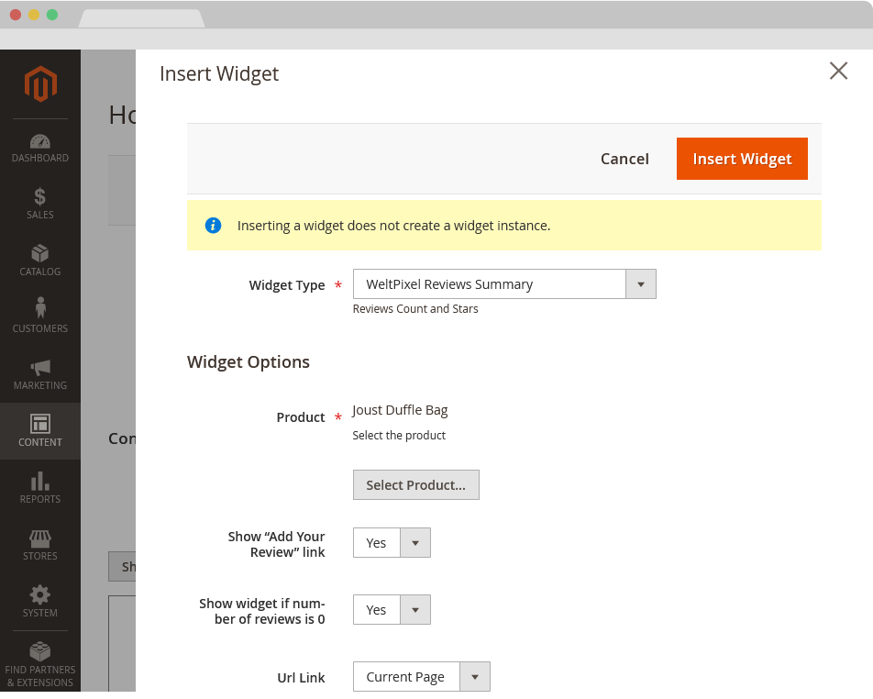The width and height of the screenshot is (873, 699).
Task: Expand the Url Link dropdown
Action: (x=421, y=677)
